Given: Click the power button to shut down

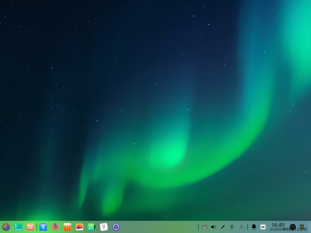Looking at the screenshot, I should tap(292, 227).
